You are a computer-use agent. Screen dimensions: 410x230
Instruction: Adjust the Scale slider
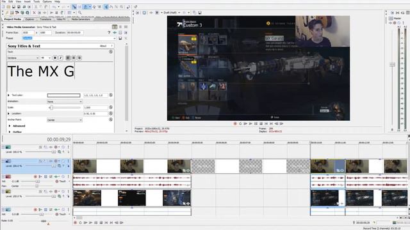pyautogui.click(x=51, y=107)
